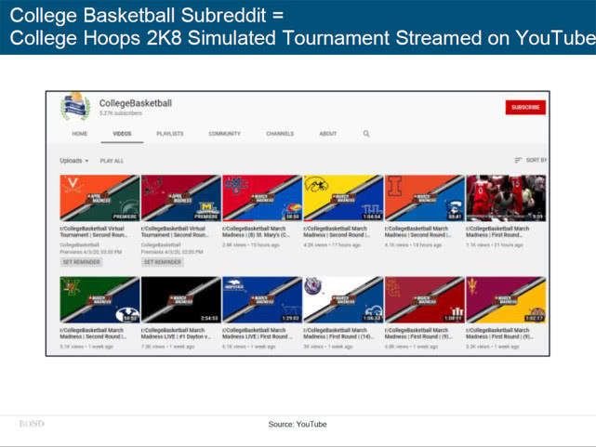The image size is (596, 447).
Task: Click SET REMINDER under first premiere video
Action: (x=81, y=262)
